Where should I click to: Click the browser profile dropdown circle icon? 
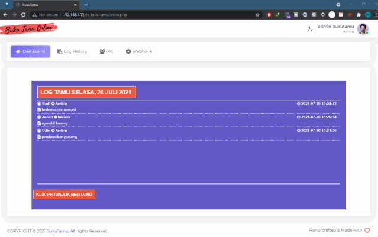(338, 5)
